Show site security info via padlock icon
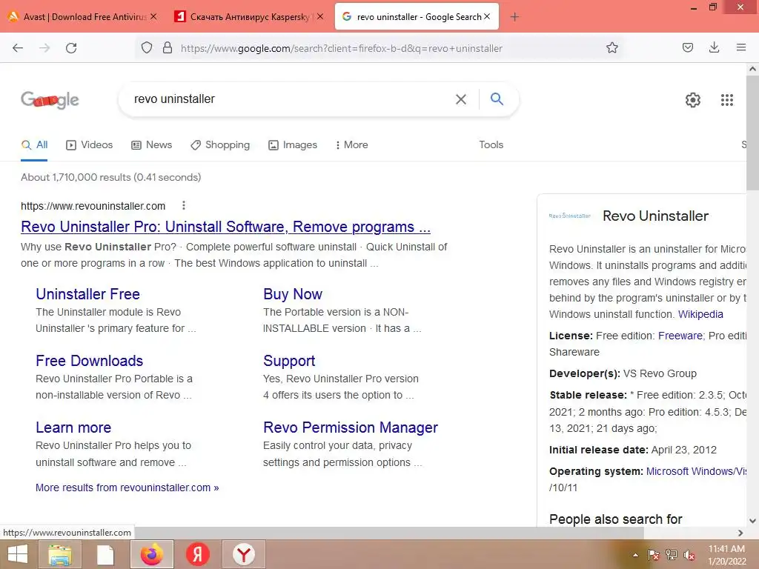This screenshot has height=569, width=759. (168, 48)
